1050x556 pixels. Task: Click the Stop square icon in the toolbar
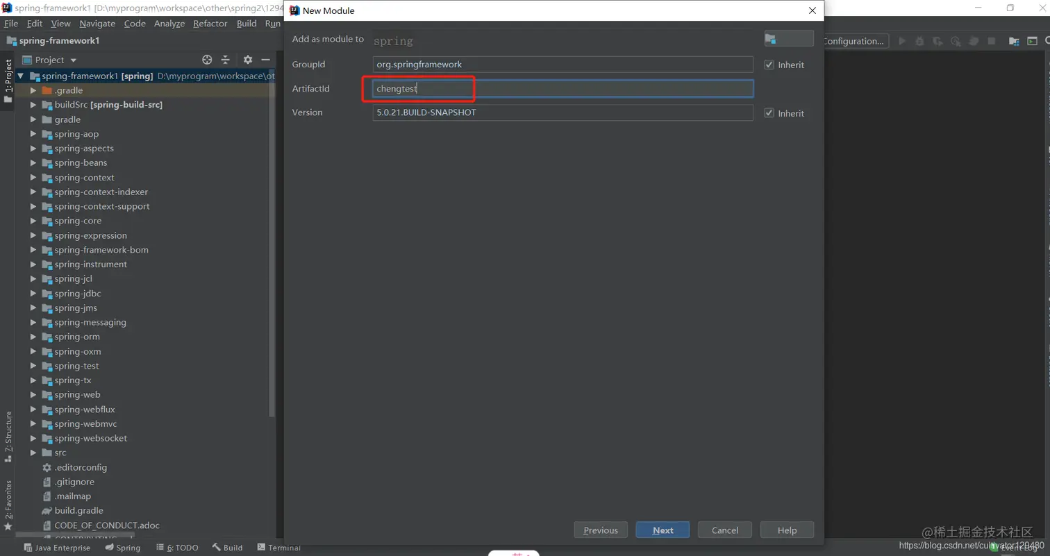(992, 41)
